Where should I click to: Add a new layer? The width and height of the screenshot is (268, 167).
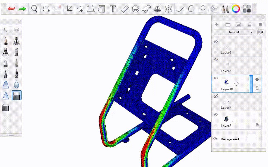click(x=217, y=25)
